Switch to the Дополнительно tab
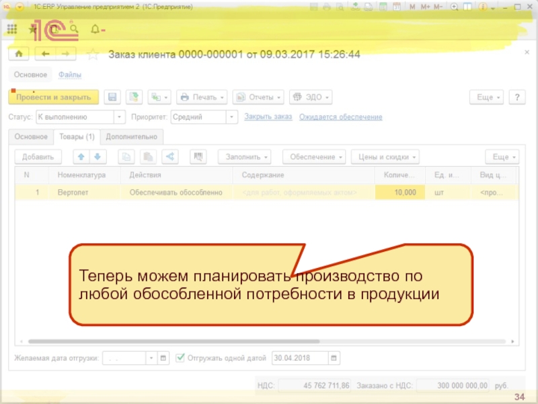The width and height of the screenshot is (538, 404). click(131, 137)
